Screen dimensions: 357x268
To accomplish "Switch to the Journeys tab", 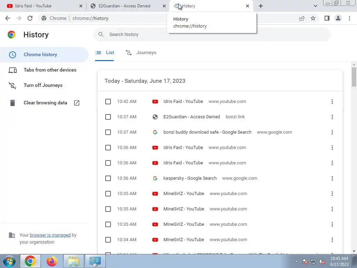I will 141,53.
